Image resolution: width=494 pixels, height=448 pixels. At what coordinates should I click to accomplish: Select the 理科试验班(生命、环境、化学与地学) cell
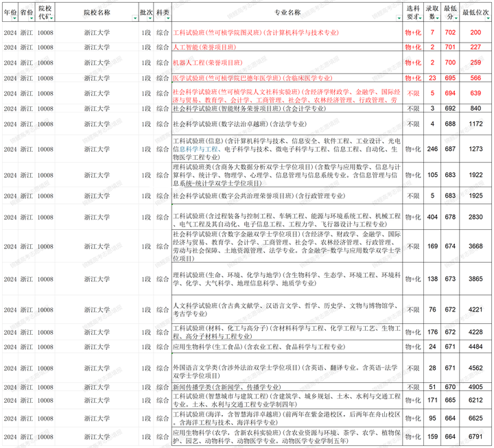[x=287, y=279]
